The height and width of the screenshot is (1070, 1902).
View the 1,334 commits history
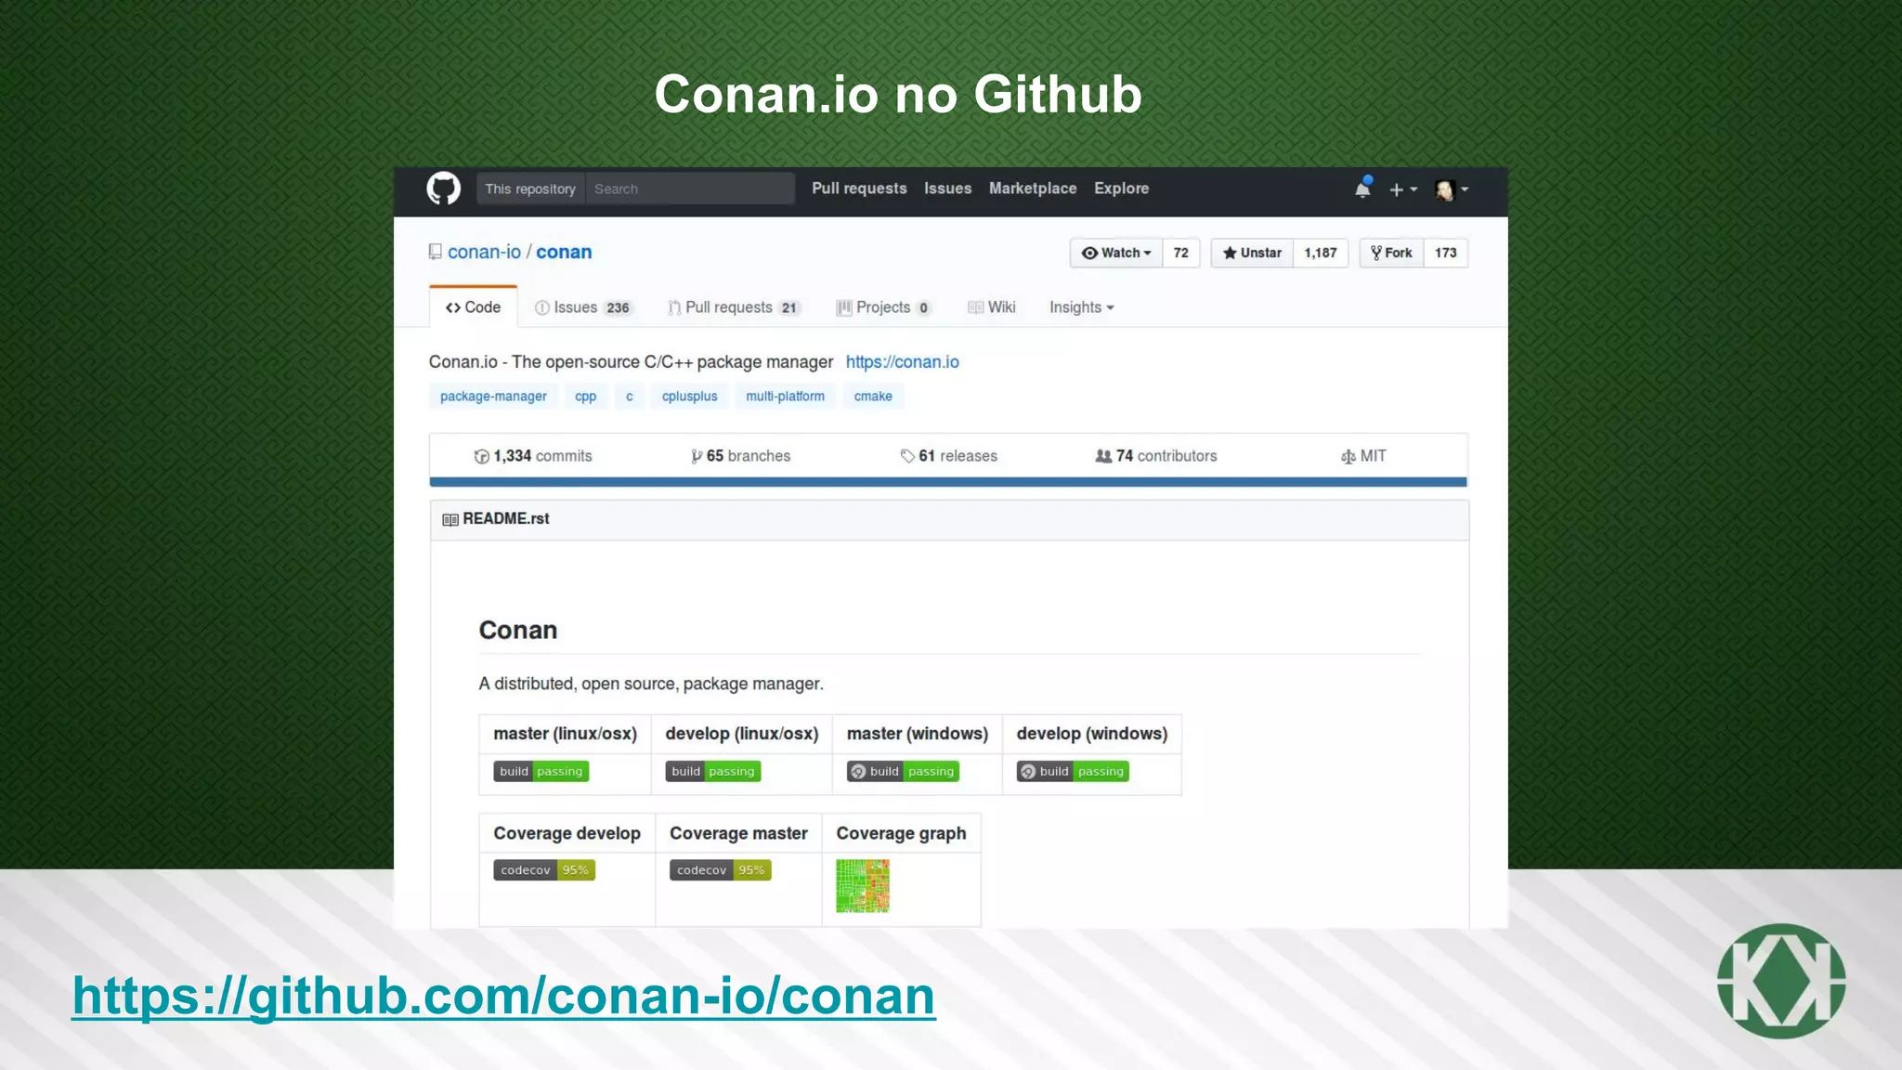[x=533, y=456]
